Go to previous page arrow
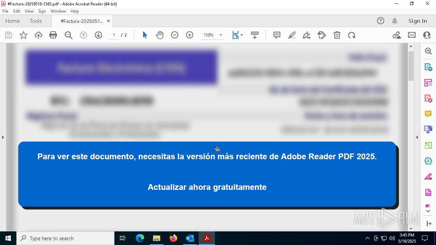436x245 pixels. tap(83, 35)
